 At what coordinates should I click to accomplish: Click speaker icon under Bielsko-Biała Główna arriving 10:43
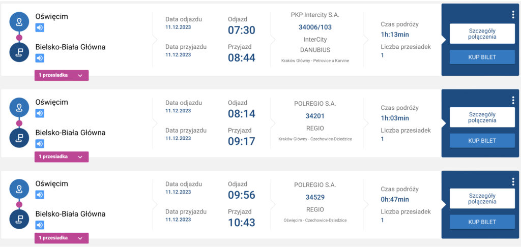[40, 226]
